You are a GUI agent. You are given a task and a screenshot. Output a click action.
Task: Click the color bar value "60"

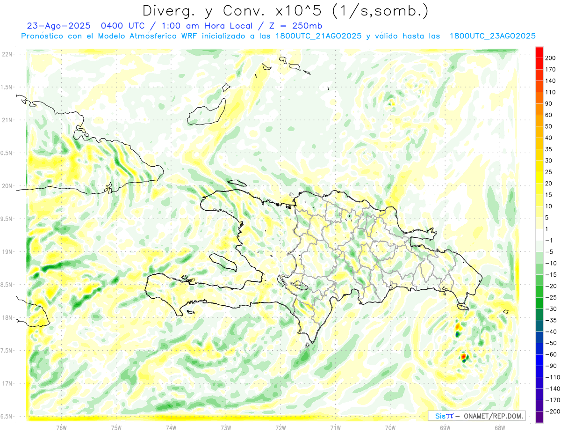(549, 115)
